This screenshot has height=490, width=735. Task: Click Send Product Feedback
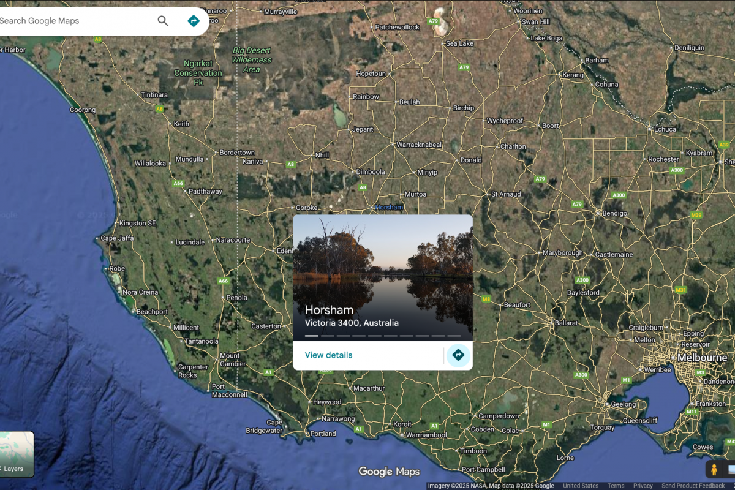693,486
